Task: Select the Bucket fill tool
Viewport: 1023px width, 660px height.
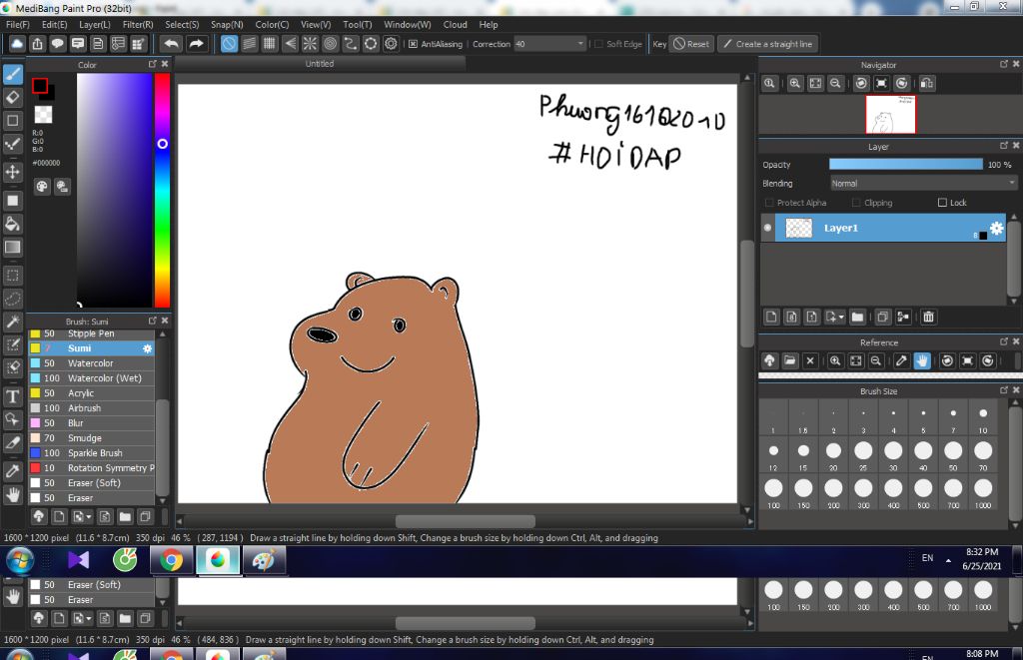Action: coord(12,224)
